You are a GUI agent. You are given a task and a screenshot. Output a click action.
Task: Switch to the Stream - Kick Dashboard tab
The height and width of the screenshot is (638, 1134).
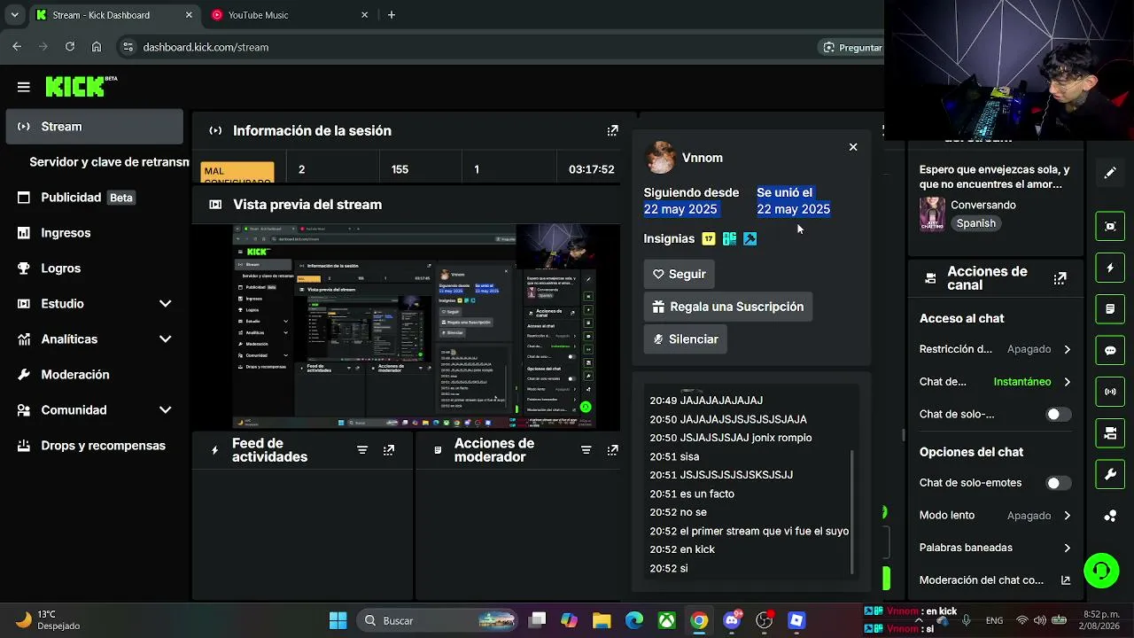[x=113, y=15]
